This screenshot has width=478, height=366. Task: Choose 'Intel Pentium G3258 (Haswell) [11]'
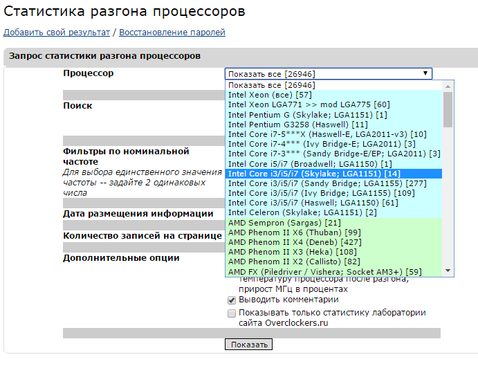click(x=333, y=125)
